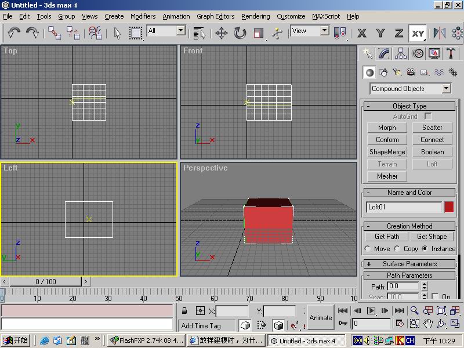Click the Boolean object type button
Image resolution: width=464 pixels, height=348 pixels.
point(432,152)
